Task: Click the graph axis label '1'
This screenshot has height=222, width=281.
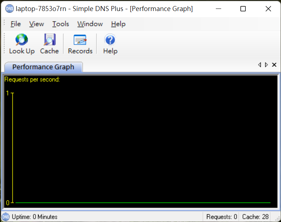Action: click(x=7, y=93)
